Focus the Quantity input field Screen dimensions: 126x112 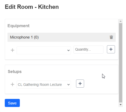[88, 50]
